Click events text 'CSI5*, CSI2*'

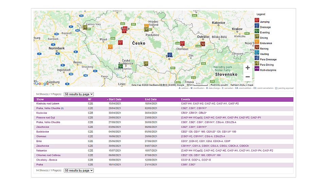pyautogui.click(x=188, y=165)
